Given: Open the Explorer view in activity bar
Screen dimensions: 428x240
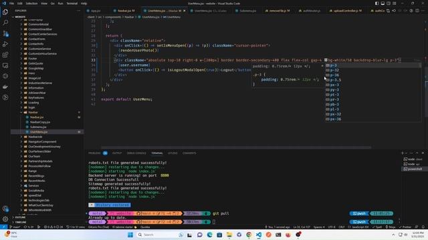Looking at the screenshot, I should (5, 12).
